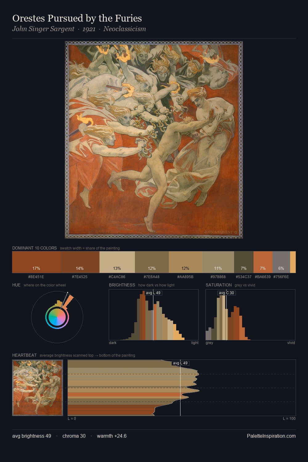The image size is (308, 462).
Task: Click the 'Neoclassicism' style label
Action: pos(124,29)
